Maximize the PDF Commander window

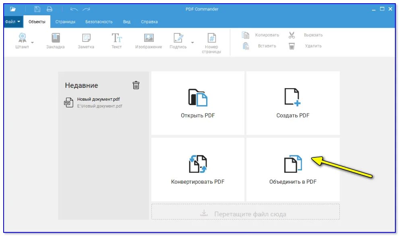(382, 9)
